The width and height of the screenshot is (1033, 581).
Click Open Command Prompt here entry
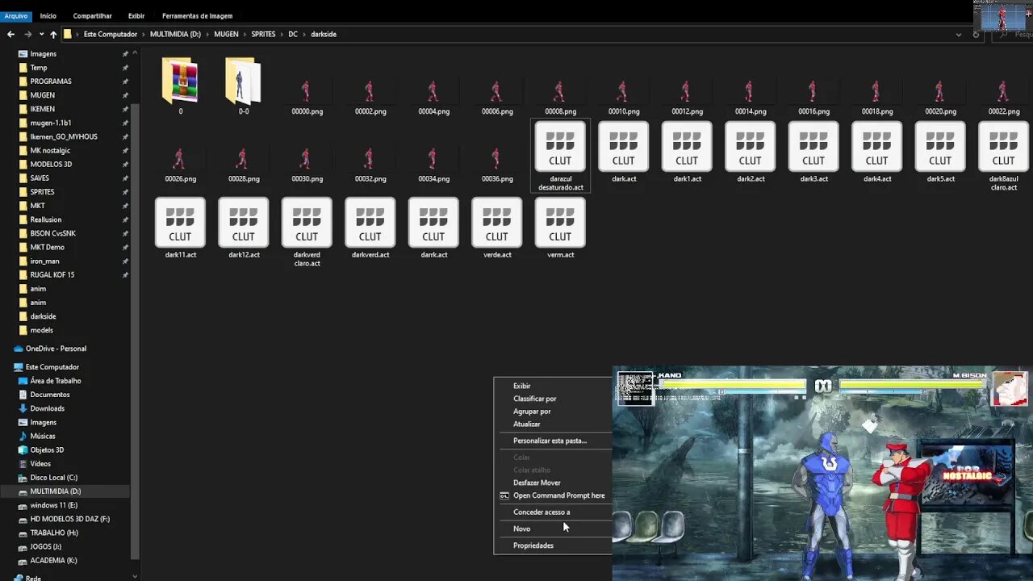point(554,495)
